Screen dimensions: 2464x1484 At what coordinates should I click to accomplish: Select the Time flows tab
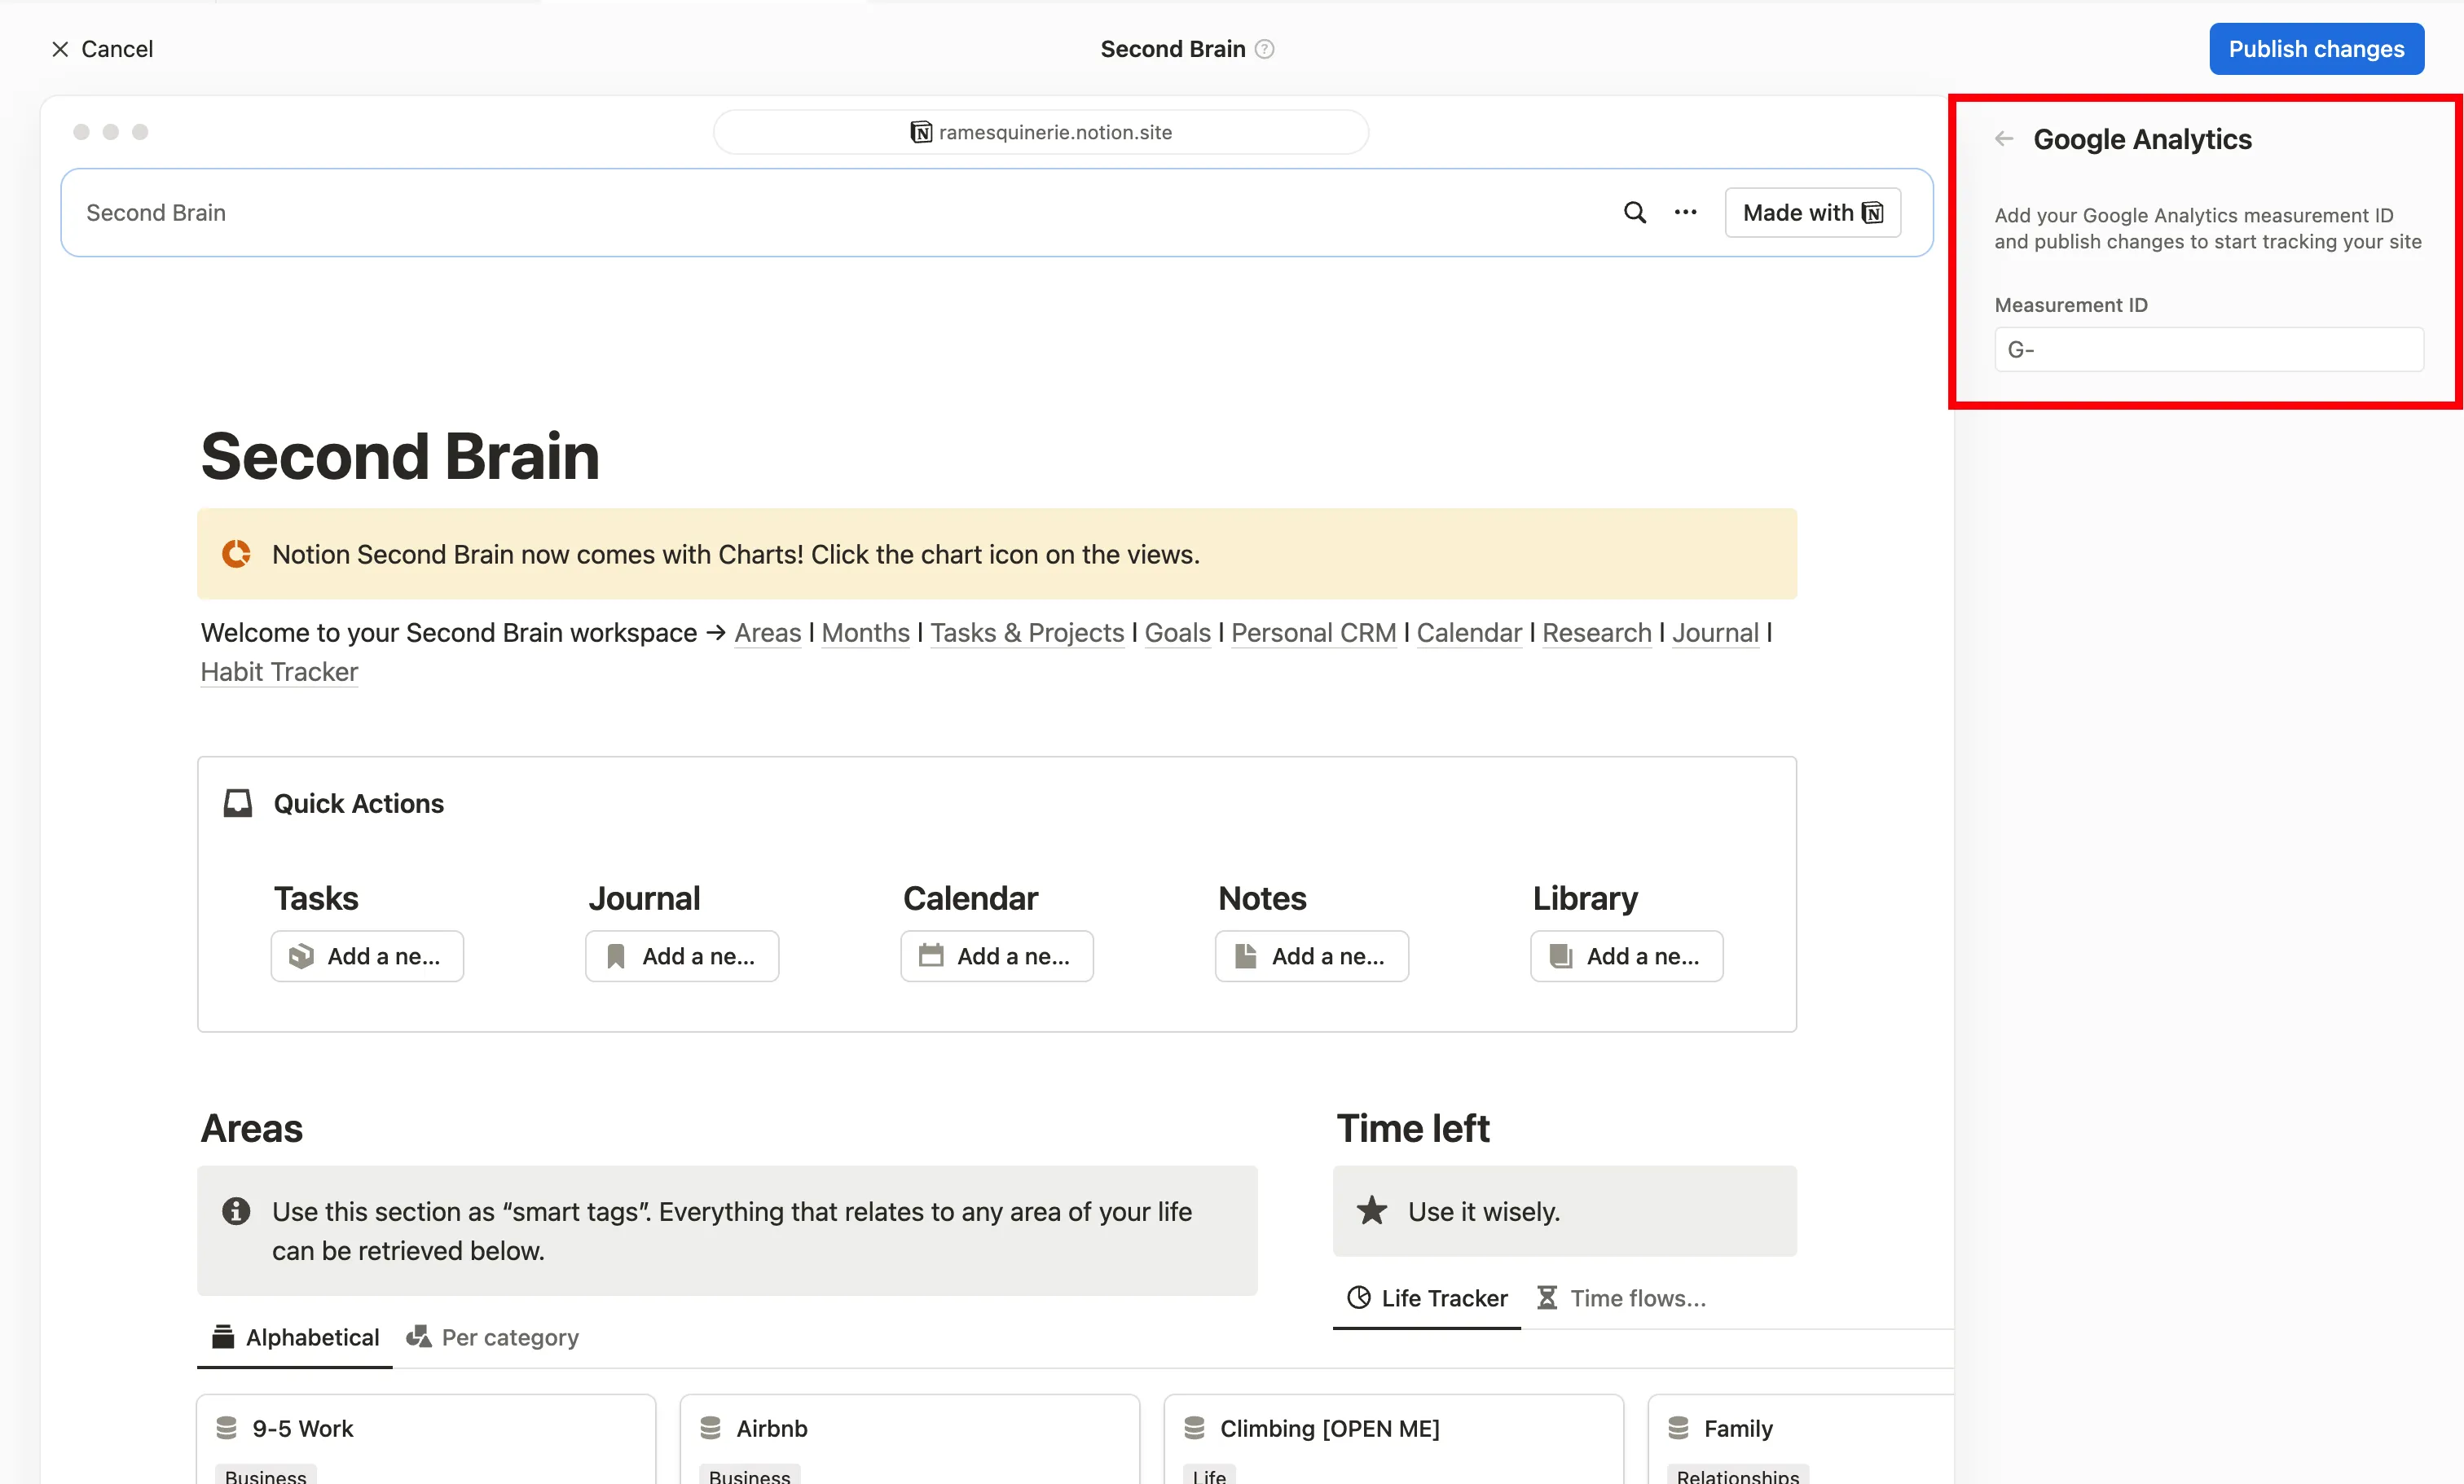click(1622, 1298)
